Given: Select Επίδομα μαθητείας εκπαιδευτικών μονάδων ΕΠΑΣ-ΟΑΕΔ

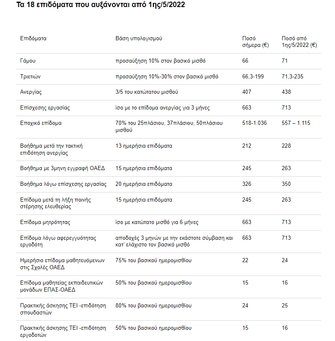Looking at the screenshot, I should click(61, 286).
